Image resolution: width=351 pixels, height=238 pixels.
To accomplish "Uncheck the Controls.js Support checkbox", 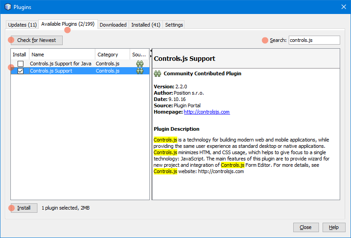I will (x=20, y=71).
